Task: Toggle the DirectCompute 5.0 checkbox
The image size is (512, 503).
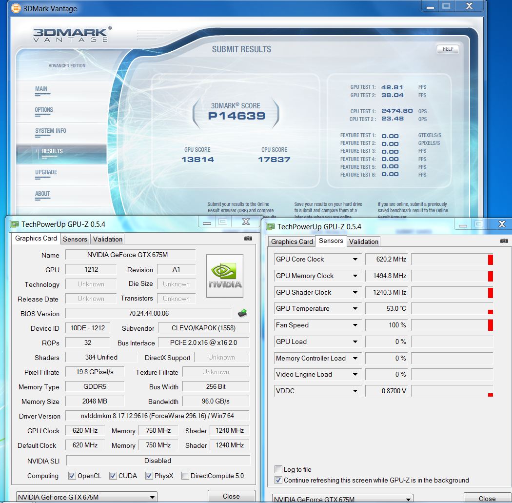Action: (185, 476)
